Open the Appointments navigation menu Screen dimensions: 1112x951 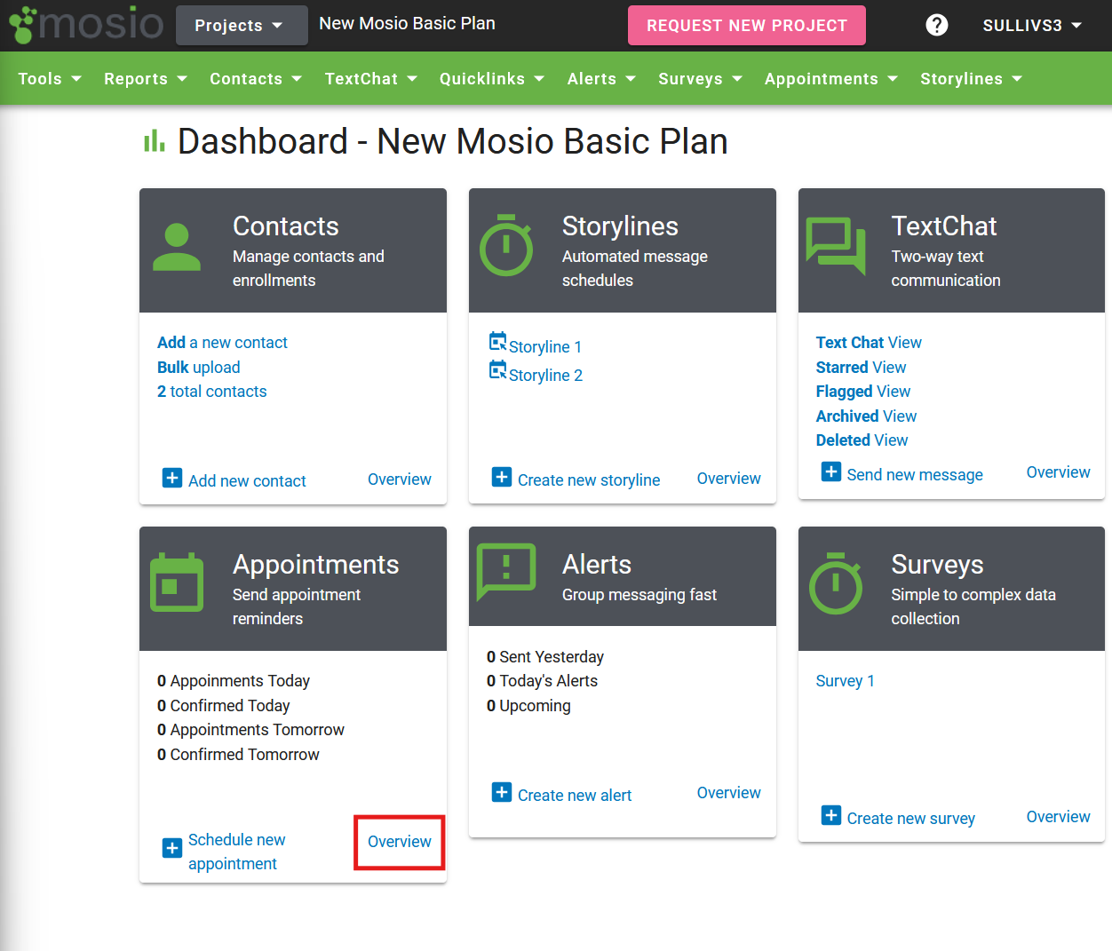[831, 79]
